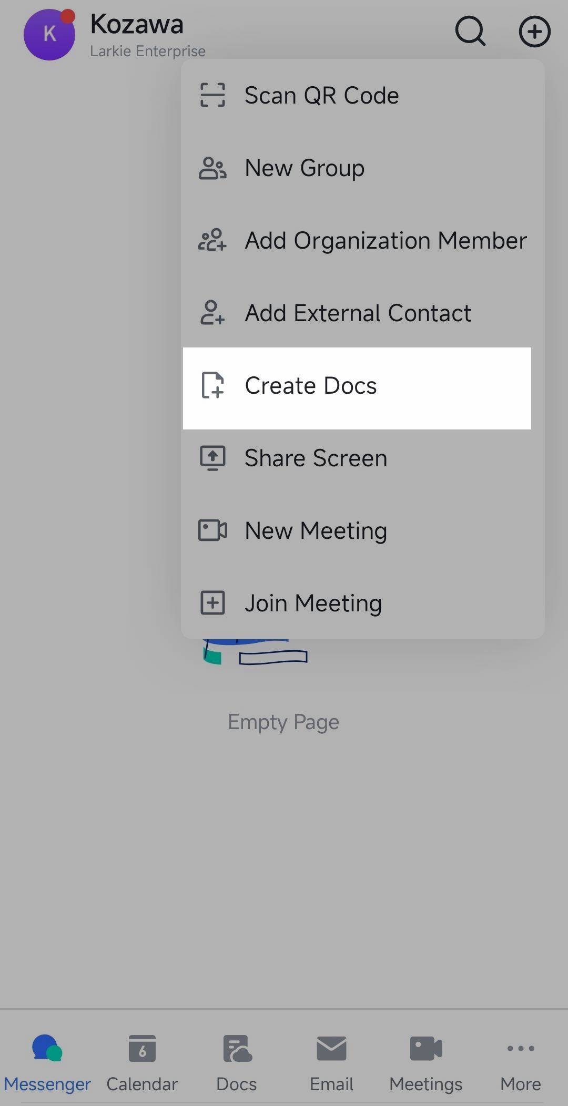Tap the plus circle icon

click(534, 32)
